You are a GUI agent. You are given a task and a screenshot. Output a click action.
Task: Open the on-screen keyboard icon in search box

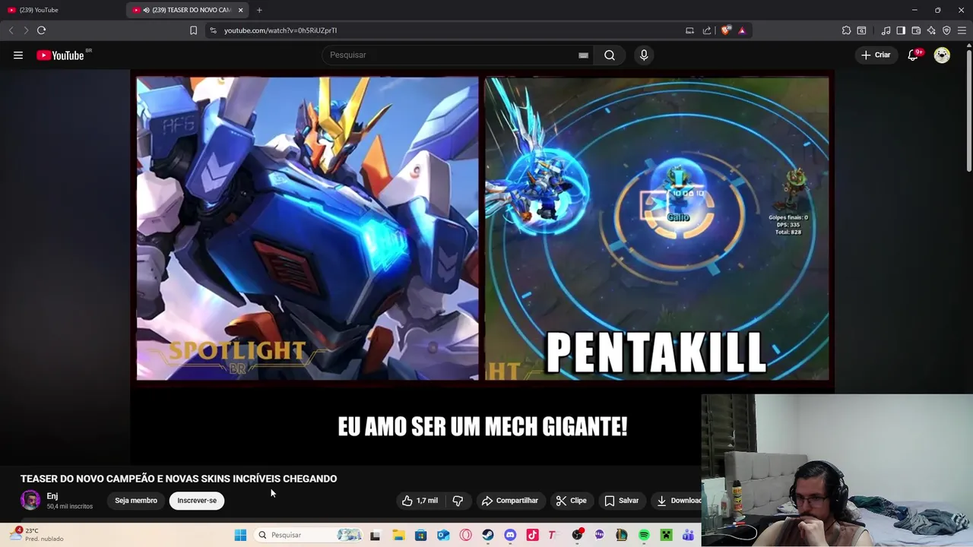[583, 55]
